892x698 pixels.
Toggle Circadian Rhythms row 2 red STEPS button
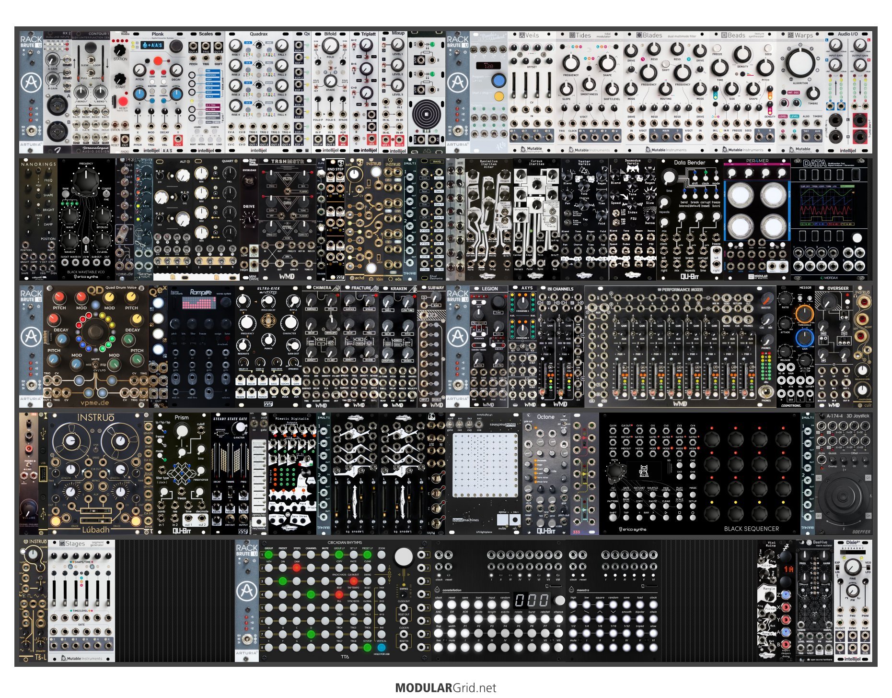point(297,568)
